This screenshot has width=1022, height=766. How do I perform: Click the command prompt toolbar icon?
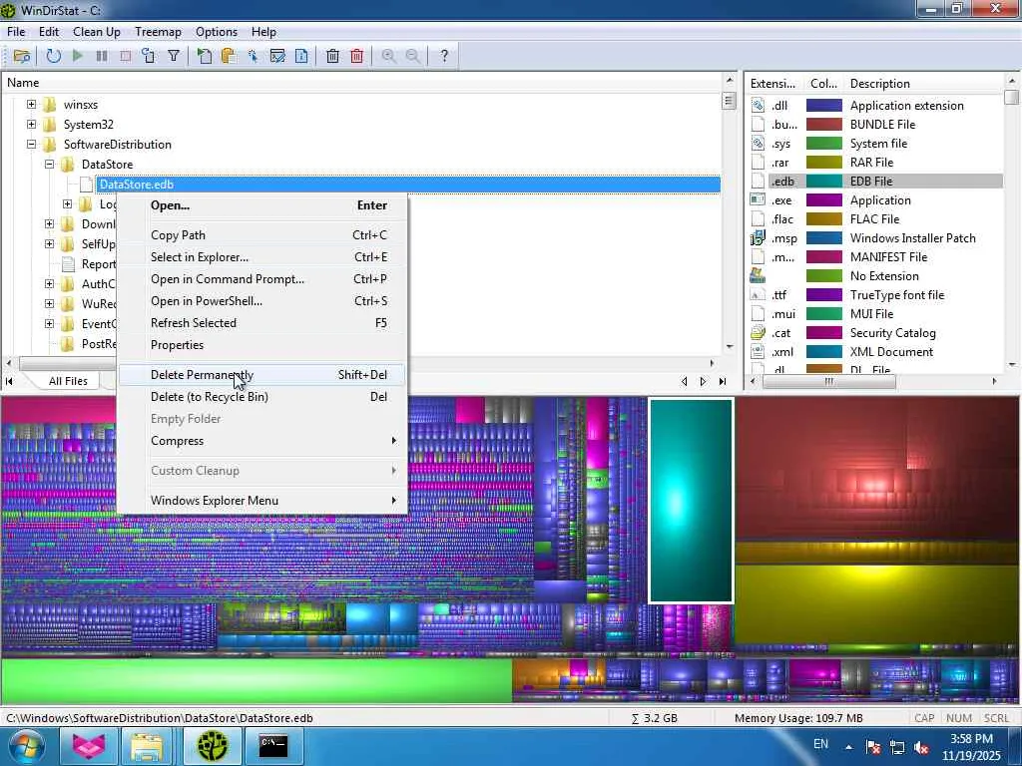click(x=277, y=56)
